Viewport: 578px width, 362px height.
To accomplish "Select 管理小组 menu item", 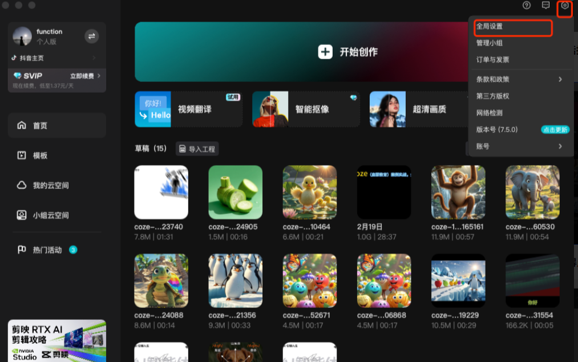I will point(490,43).
